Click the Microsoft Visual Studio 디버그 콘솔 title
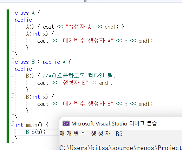This screenshot has width=182, height=150. click(x=114, y=123)
